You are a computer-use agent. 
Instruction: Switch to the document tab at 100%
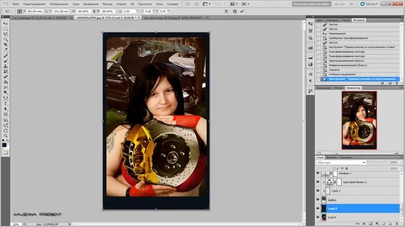pyautogui.click(x=174, y=18)
